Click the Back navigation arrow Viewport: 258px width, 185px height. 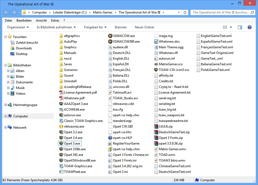tap(6, 12)
